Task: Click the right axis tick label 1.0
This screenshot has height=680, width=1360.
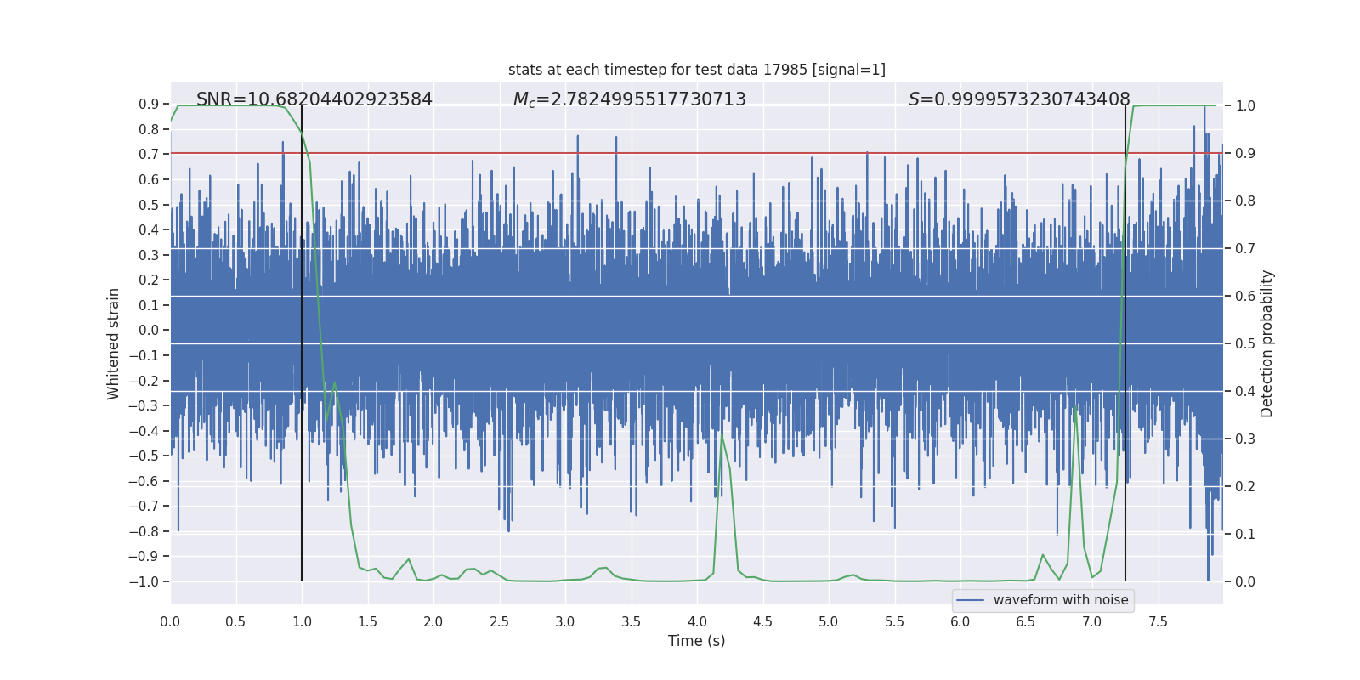Action: tap(1245, 105)
